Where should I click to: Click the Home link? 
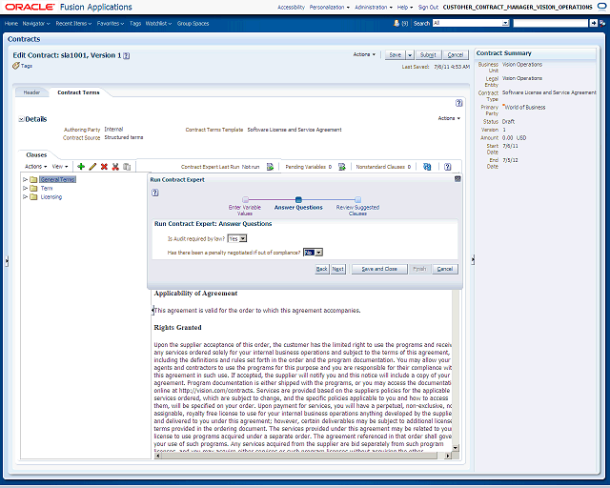[11, 23]
